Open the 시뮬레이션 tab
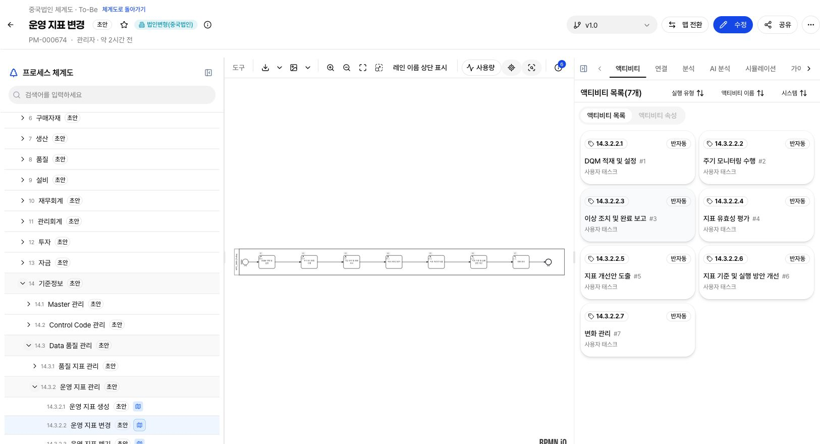The image size is (820, 444). pyautogui.click(x=760, y=69)
